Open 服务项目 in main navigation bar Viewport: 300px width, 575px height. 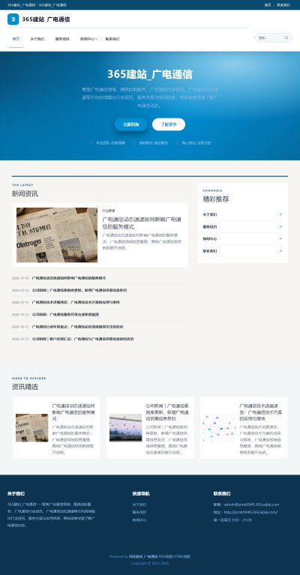pos(62,39)
